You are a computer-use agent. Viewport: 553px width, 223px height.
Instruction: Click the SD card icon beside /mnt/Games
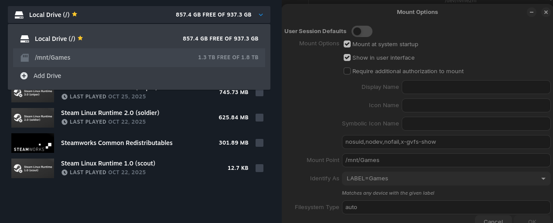tap(24, 57)
